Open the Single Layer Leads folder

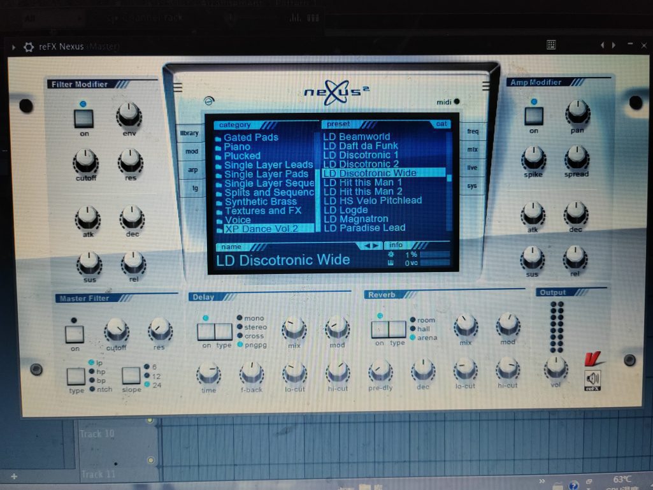[264, 165]
